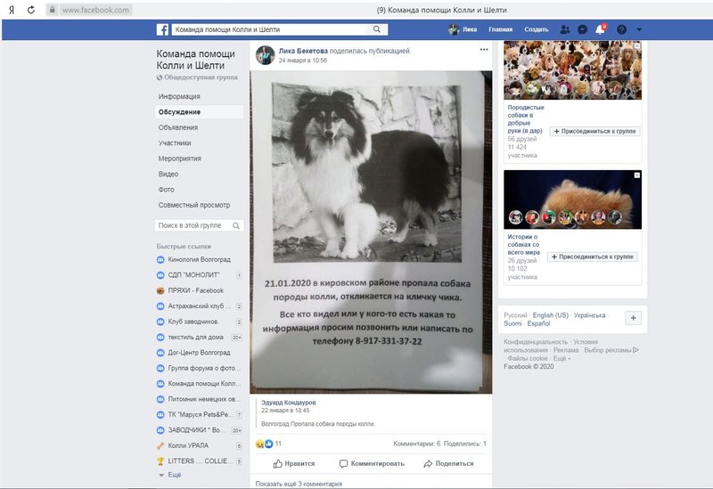
Task: Open ТК "Маруся Pets&Pe... quick link
Action: pyautogui.click(x=201, y=414)
